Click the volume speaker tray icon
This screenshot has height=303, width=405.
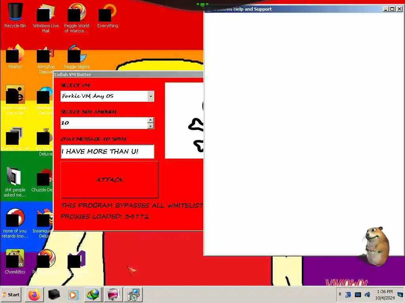coord(367,294)
